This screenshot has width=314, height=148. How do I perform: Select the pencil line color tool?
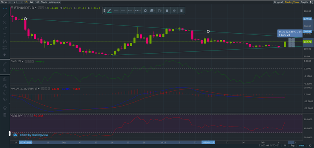(109, 11)
